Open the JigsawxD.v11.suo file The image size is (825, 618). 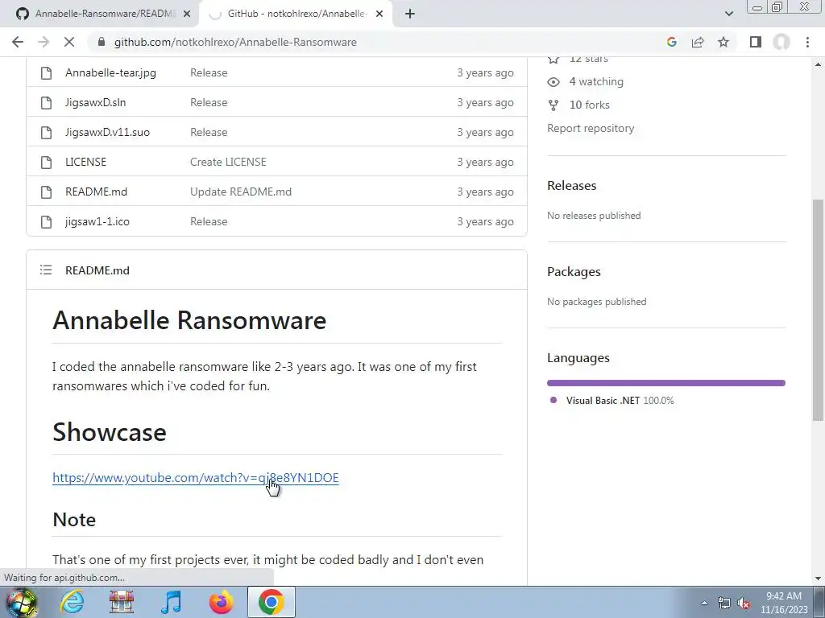[107, 133]
